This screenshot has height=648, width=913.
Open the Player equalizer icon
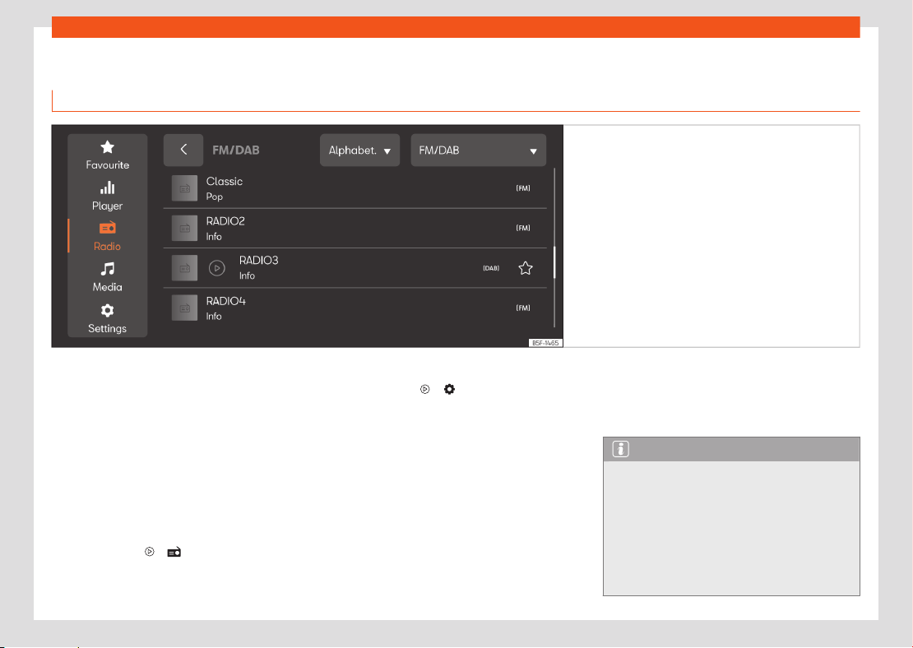pyautogui.click(x=107, y=187)
